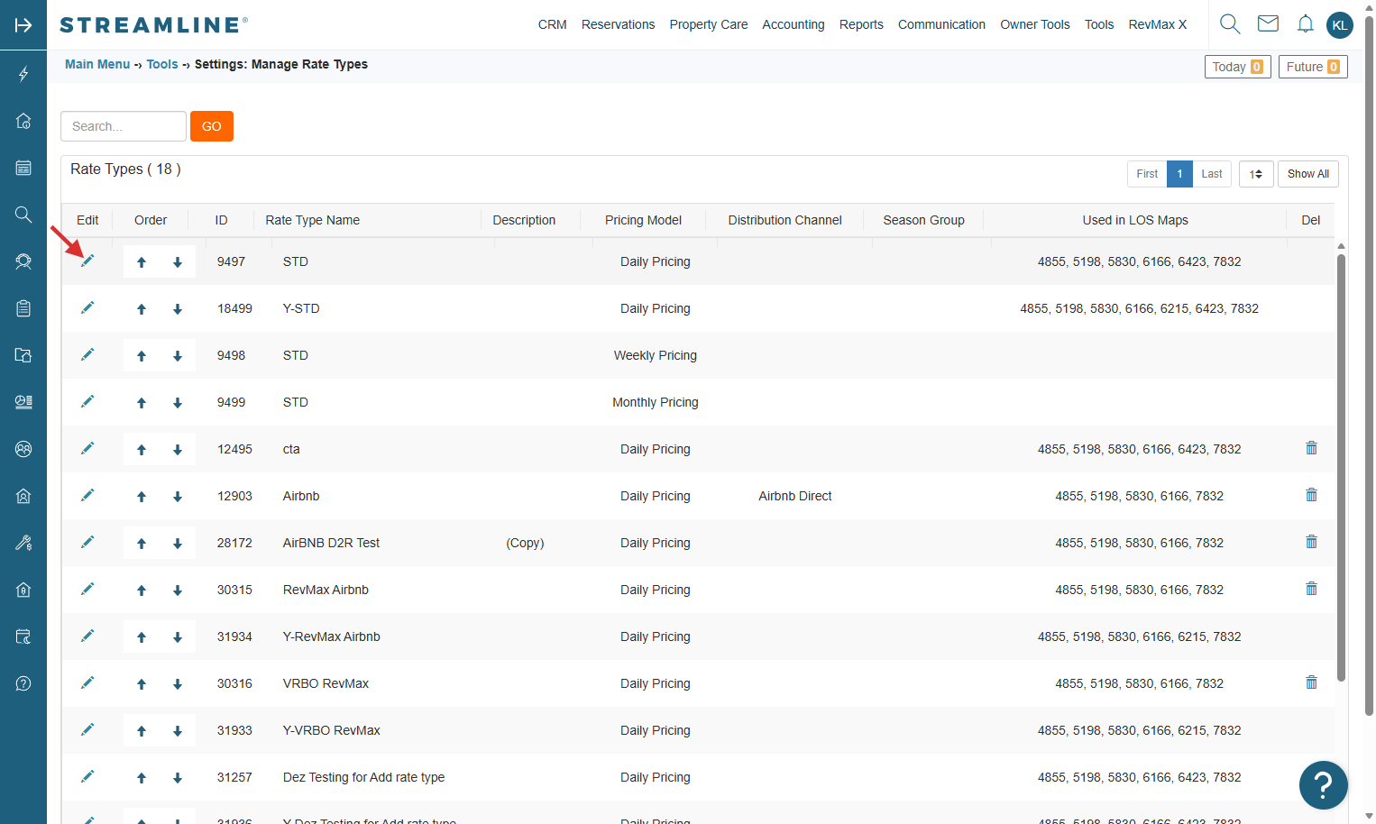Click the Show All button
This screenshot has width=1376, height=824.
[x=1307, y=174]
